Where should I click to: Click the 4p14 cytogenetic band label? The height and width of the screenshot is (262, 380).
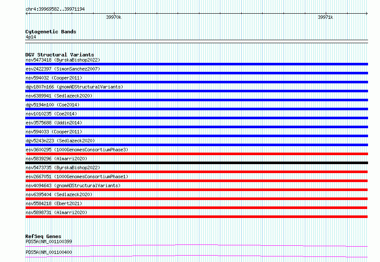tap(31, 37)
